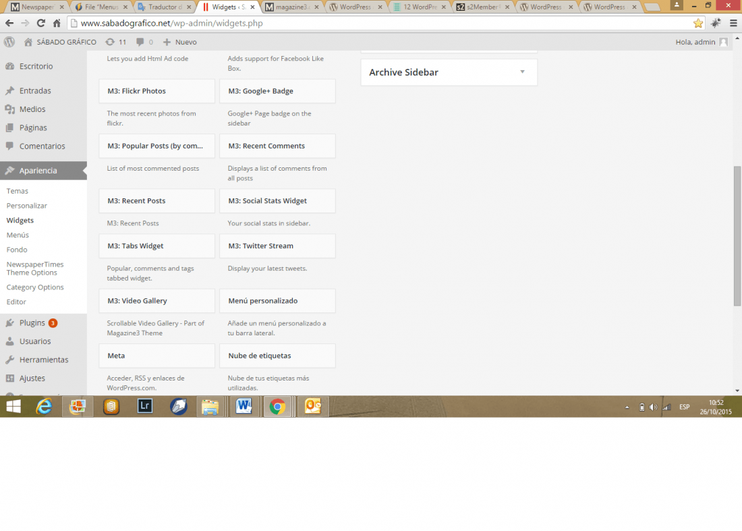
Task: Switch to the magazine3 browser tab
Action: [293, 7]
